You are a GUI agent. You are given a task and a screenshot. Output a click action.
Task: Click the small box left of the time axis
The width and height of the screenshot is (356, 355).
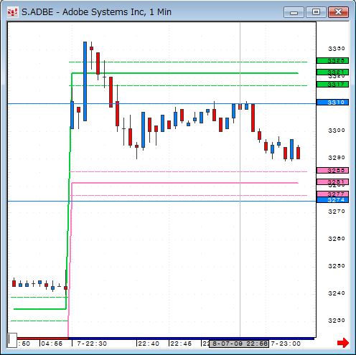coord(12,340)
